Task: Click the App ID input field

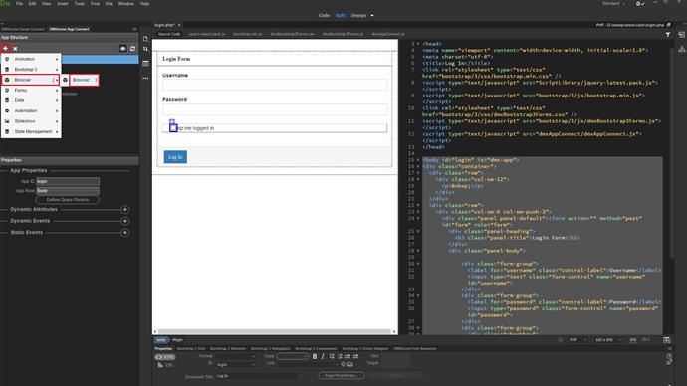Action: (68, 181)
